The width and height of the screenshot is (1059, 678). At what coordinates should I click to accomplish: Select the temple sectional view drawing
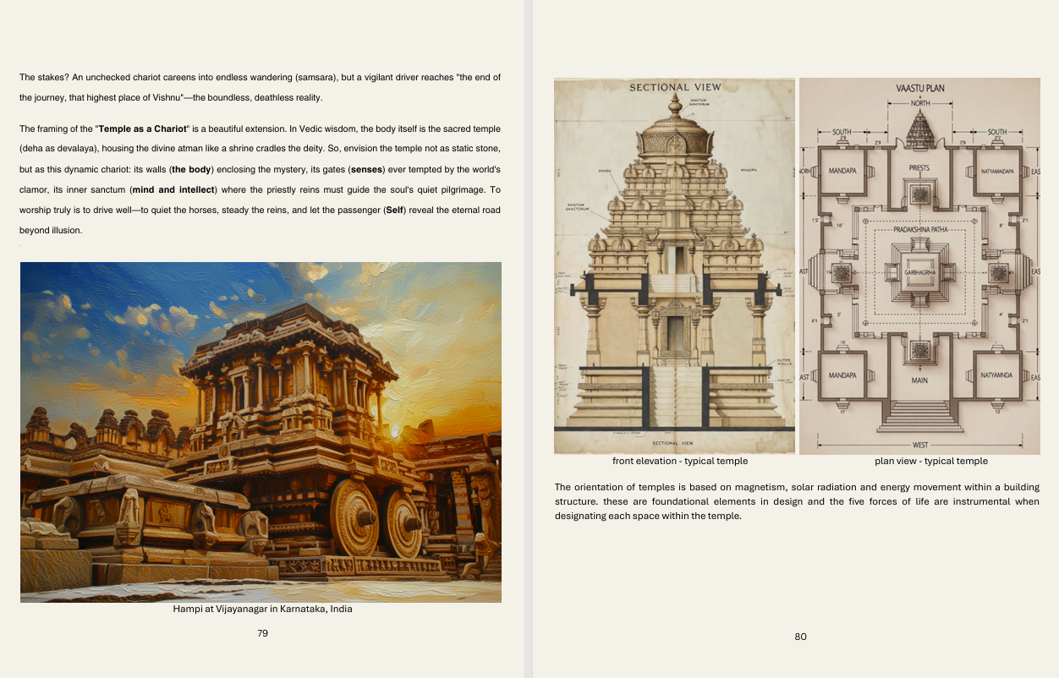point(674,266)
